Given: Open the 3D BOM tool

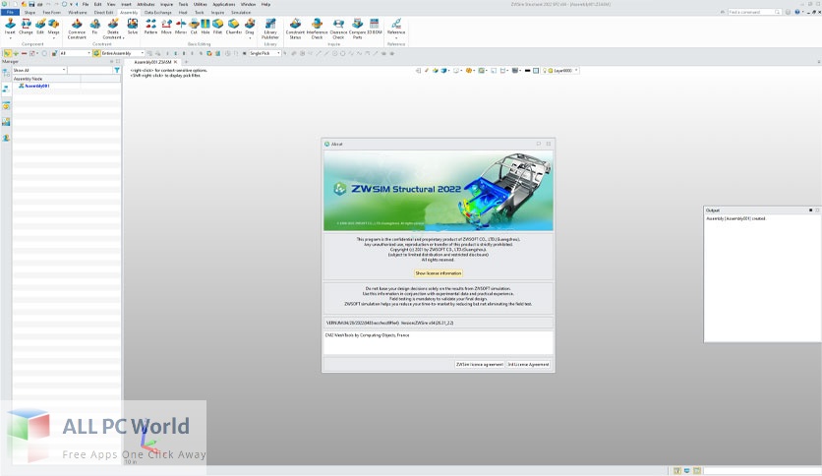Looking at the screenshot, I should [375, 27].
